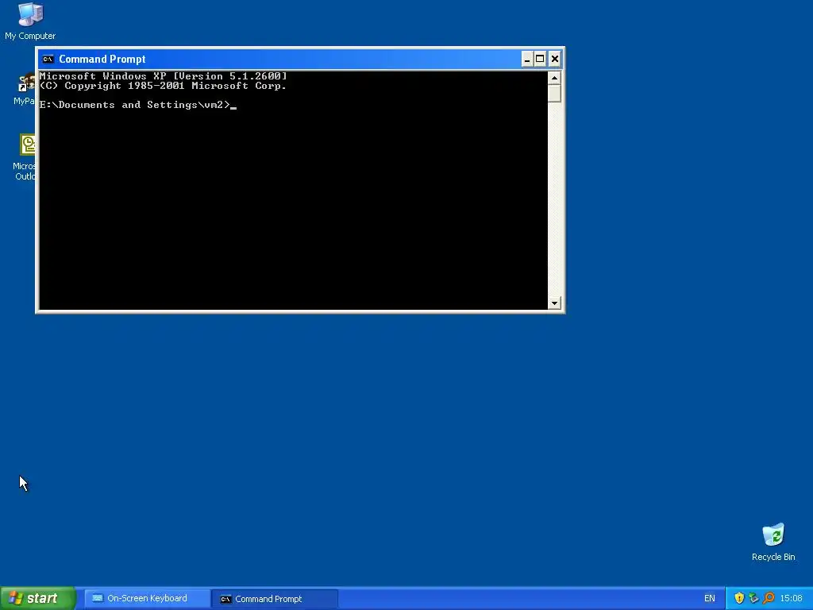Click the network connection tray icon
Viewport: 813px width, 610px height.
tap(754, 599)
